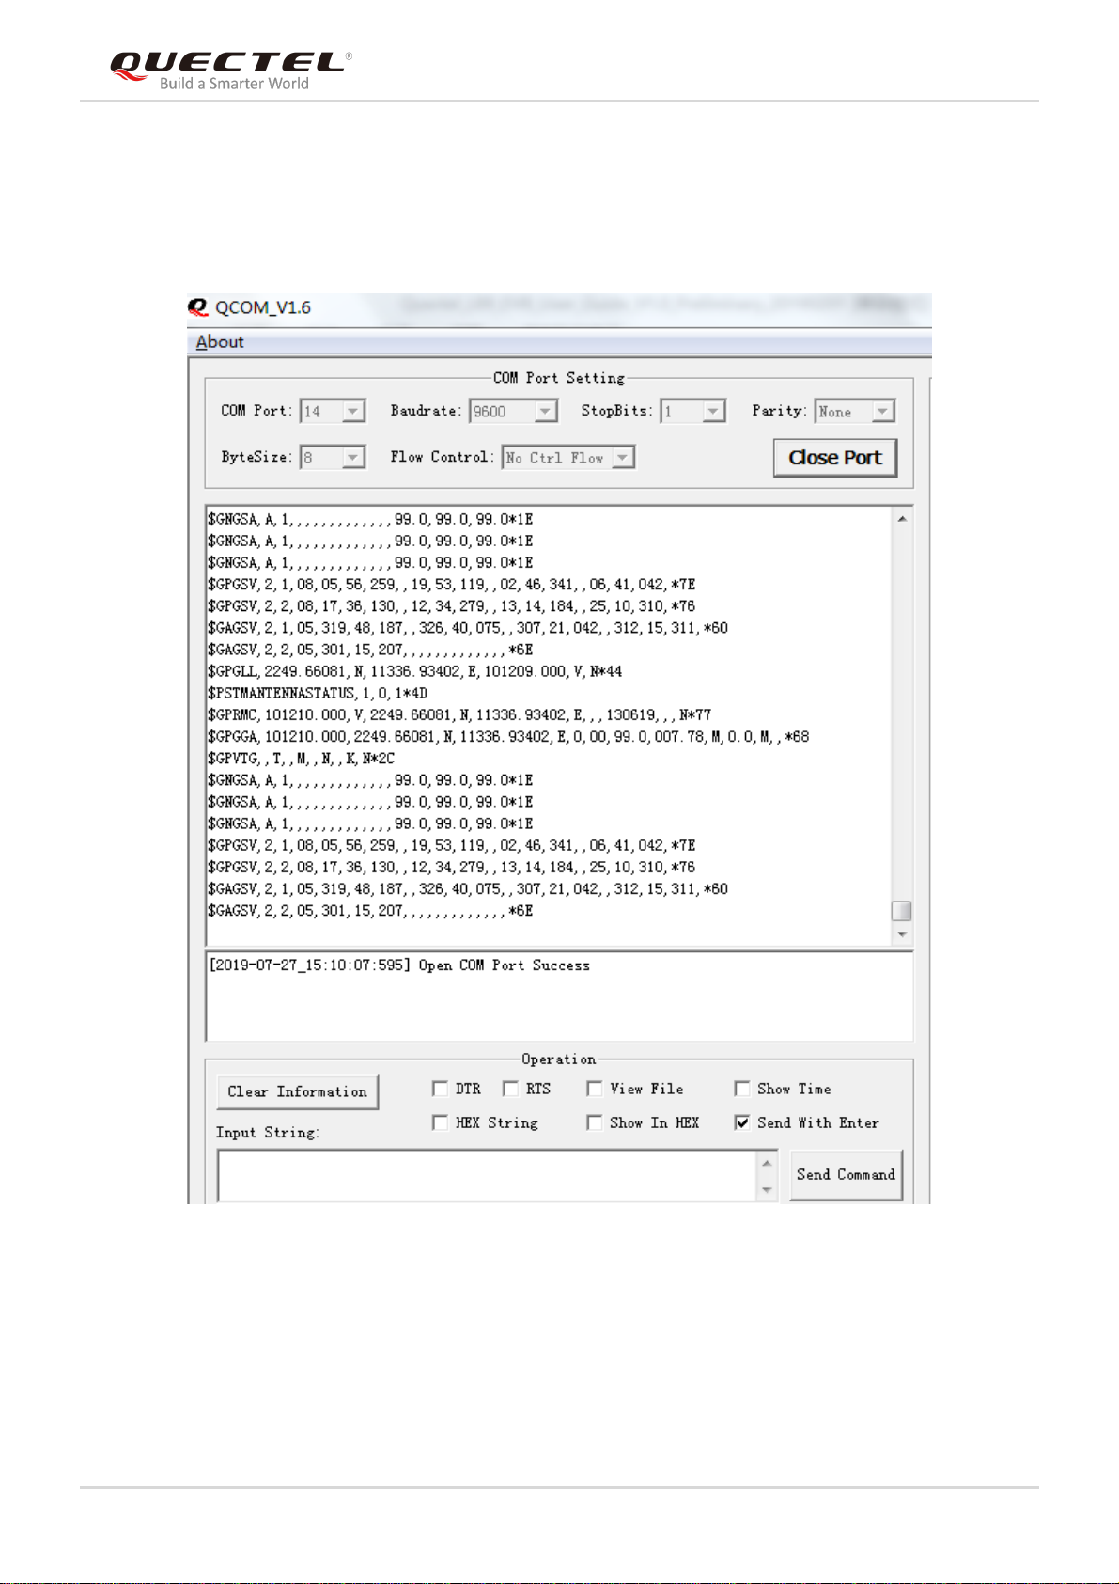Toggle the Show Time checkbox
The height and width of the screenshot is (1584, 1119).
pos(742,1089)
